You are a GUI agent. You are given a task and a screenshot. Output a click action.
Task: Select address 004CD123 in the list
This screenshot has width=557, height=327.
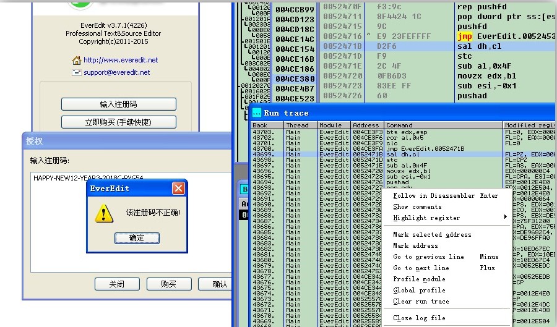click(295, 20)
